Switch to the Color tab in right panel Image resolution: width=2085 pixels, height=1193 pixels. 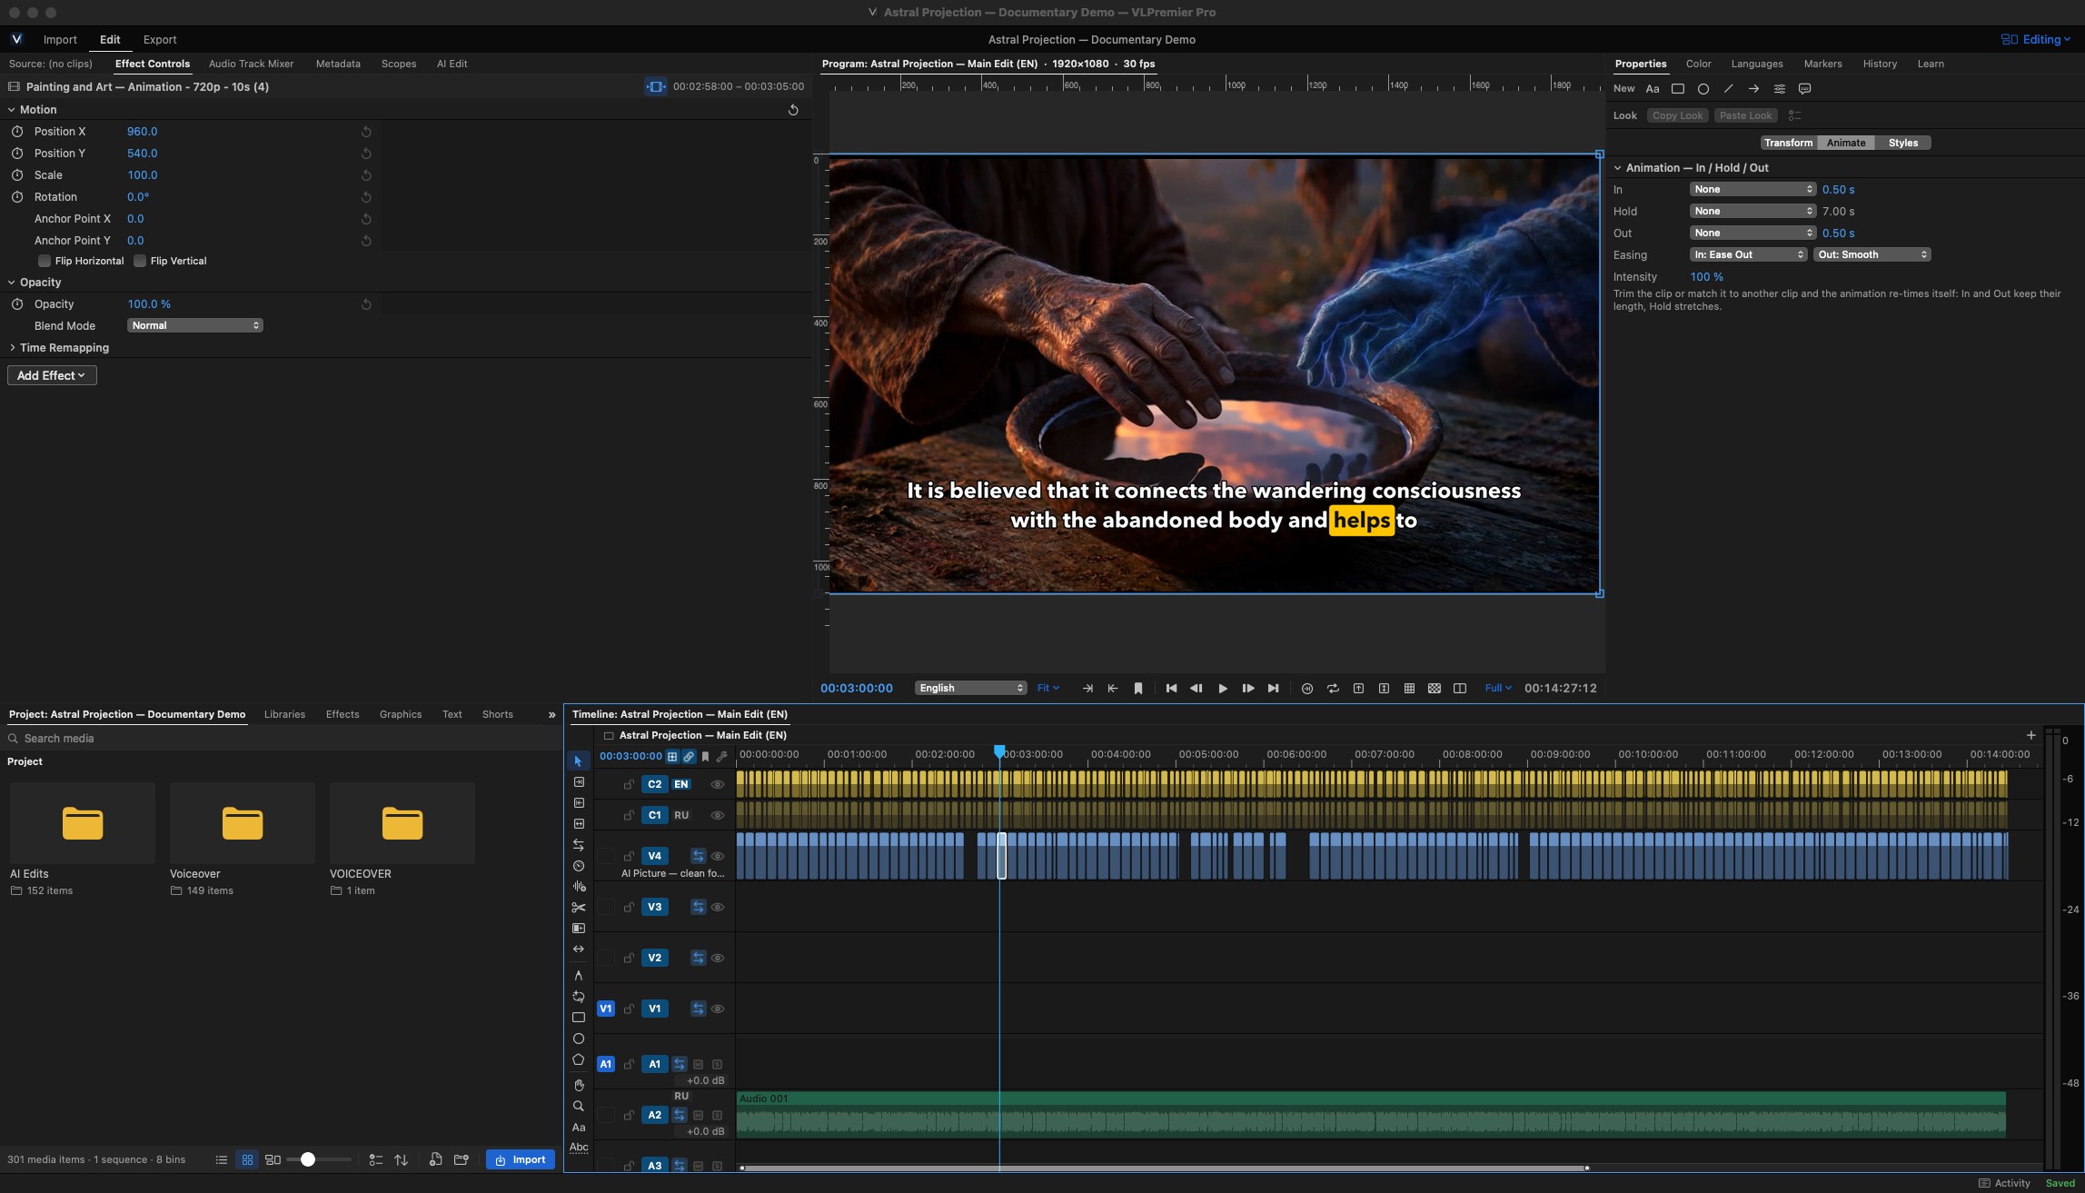[1698, 64]
